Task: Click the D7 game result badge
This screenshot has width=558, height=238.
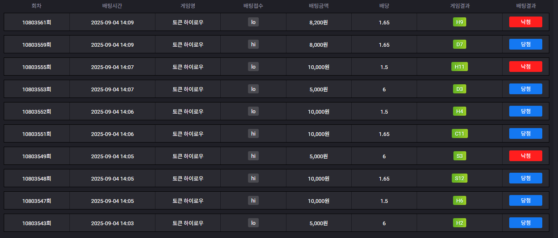Action: 460,44
